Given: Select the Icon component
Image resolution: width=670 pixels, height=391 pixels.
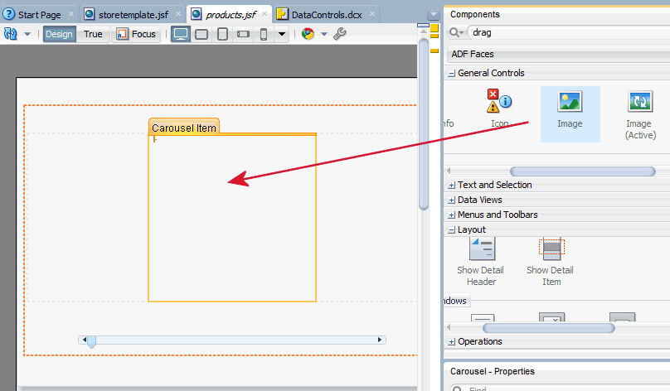Looking at the screenshot, I should click(x=499, y=109).
